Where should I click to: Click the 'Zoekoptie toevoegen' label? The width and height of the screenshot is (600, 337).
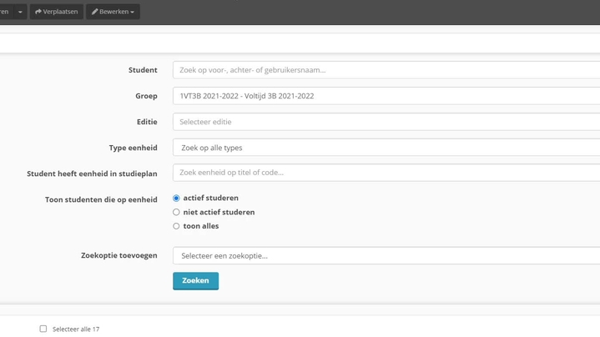click(119, 255)
